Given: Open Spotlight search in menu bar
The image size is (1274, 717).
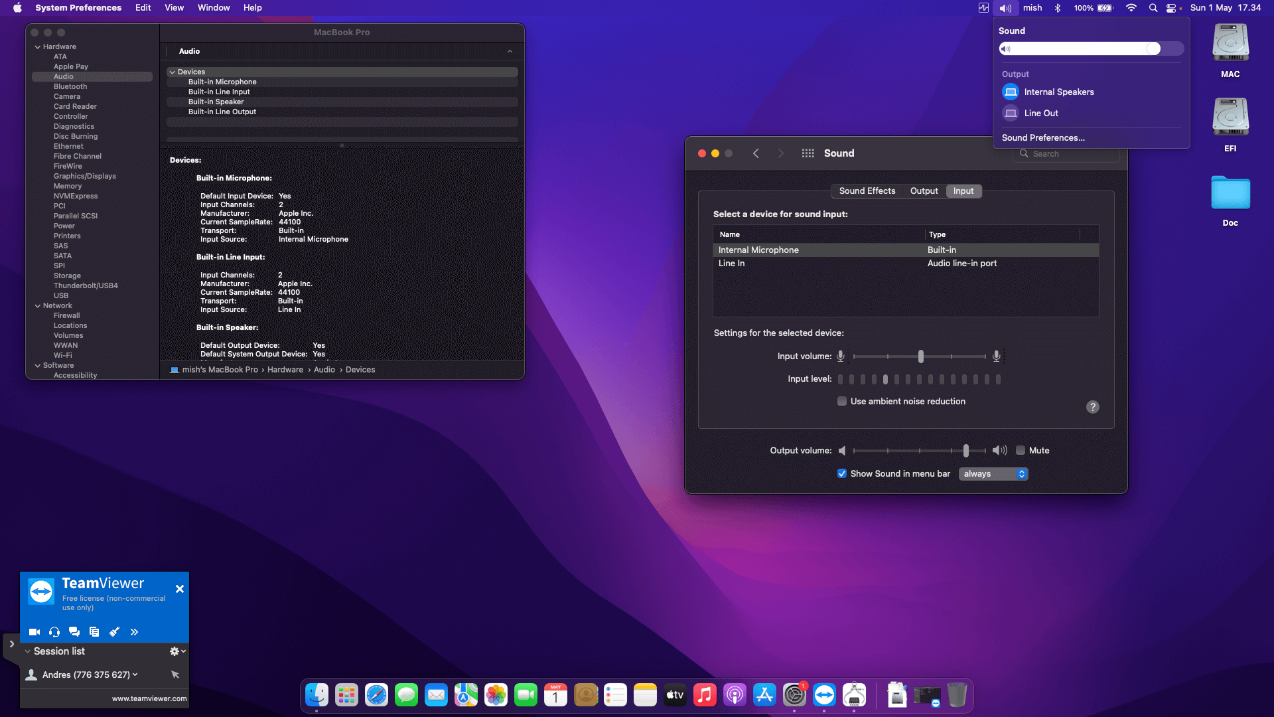Looking at the screenshot, I should pyautogui.click(x=1153, y=8).
